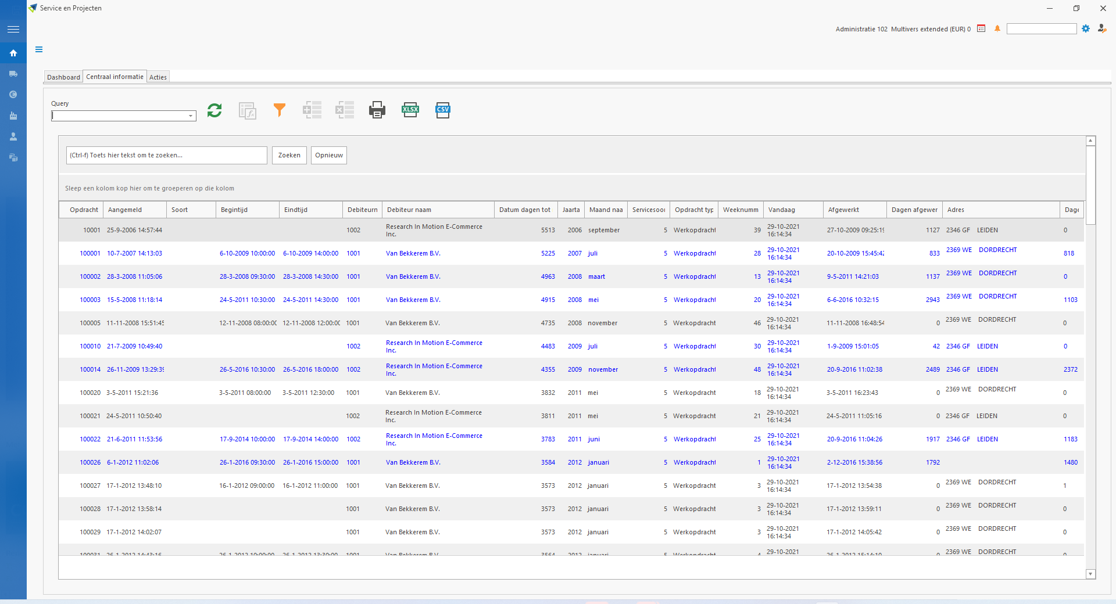The height and width of the screenshot is (604, 1116).
Task: Click the scroll down arrow of the grid scrollbar
Action: click(x=1090, y=574)
